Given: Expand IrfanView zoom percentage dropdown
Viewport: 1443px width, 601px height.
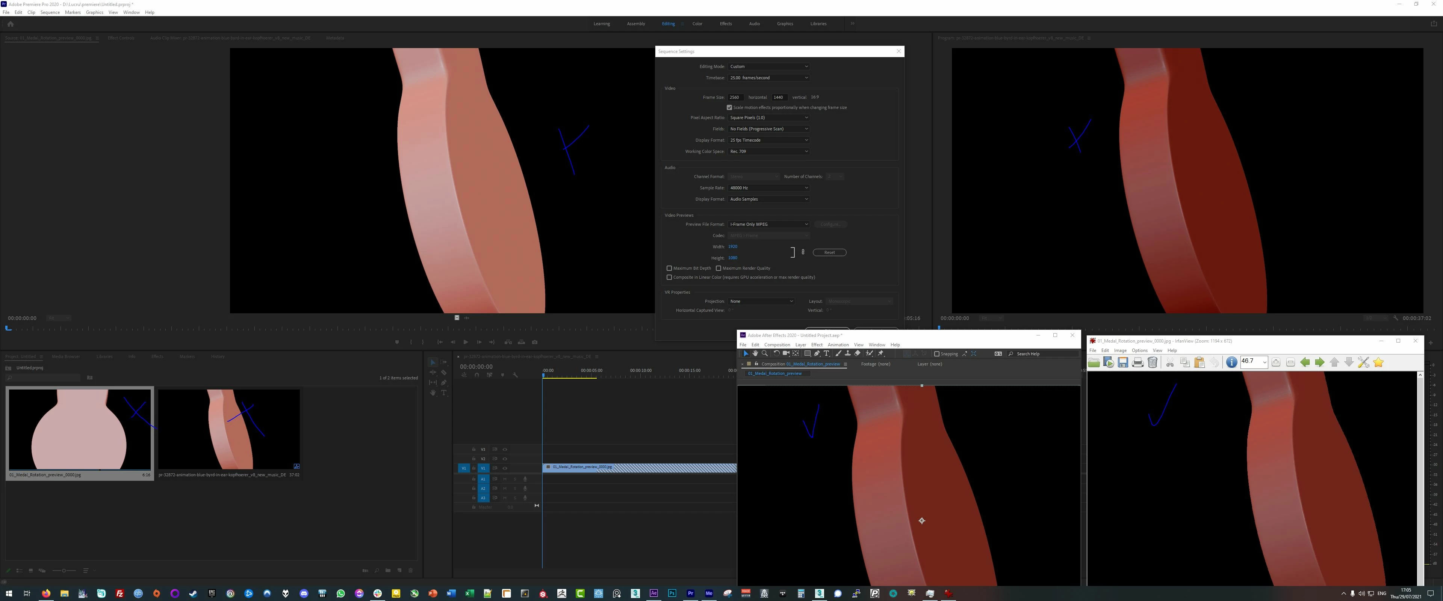Looking at the screenshot, I should coord(1264,362).
